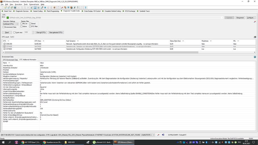Image resolution: width=258 pixels, height=145 pixels.
Task: Switch to the DTC Environment Data tab
Action: click(10, 60)
